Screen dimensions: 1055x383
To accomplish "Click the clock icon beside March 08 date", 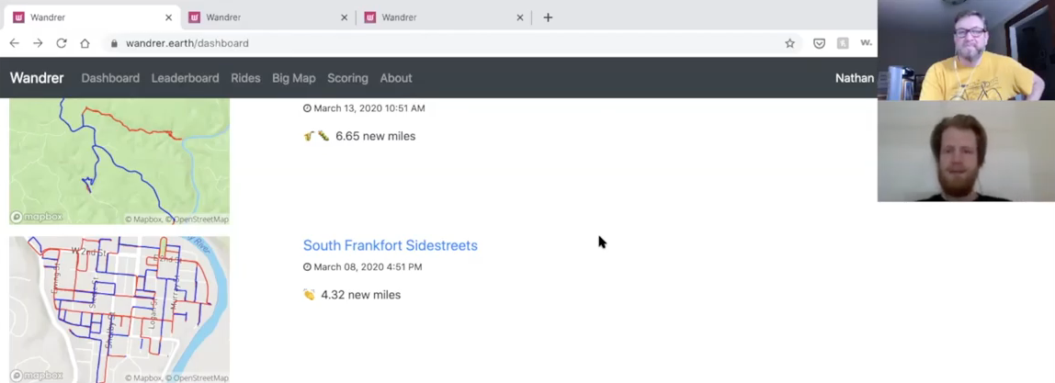I will click(308, 266).
